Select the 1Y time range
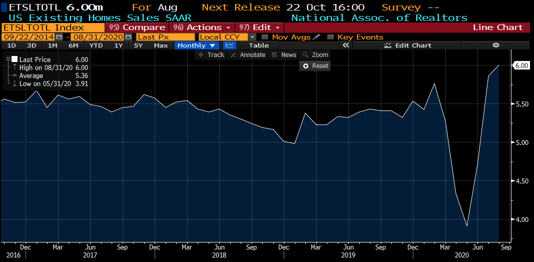Viewport: 534px width, 262px height. point(118,45)
